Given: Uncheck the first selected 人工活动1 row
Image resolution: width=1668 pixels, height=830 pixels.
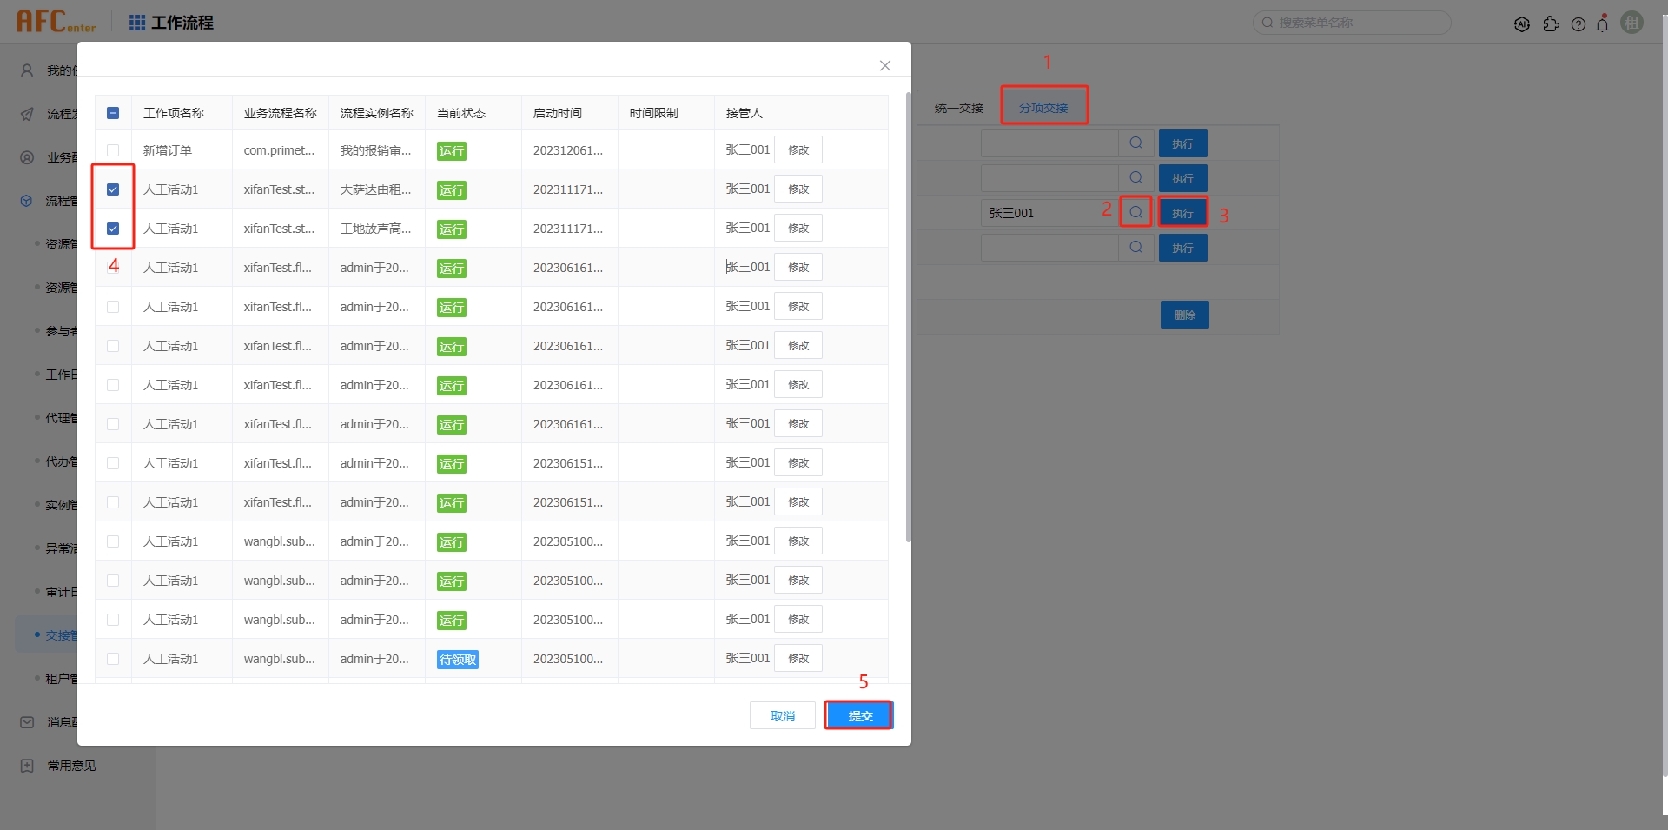Looking at the screenshot, I should click(112, 189).
